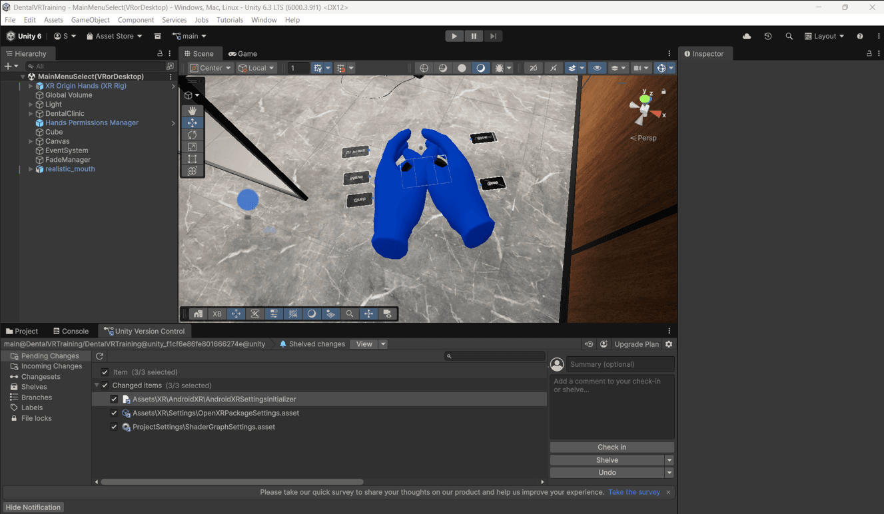Open the Center pivot dropdown
Screen dimensions: 884x514
coord(211,68)
